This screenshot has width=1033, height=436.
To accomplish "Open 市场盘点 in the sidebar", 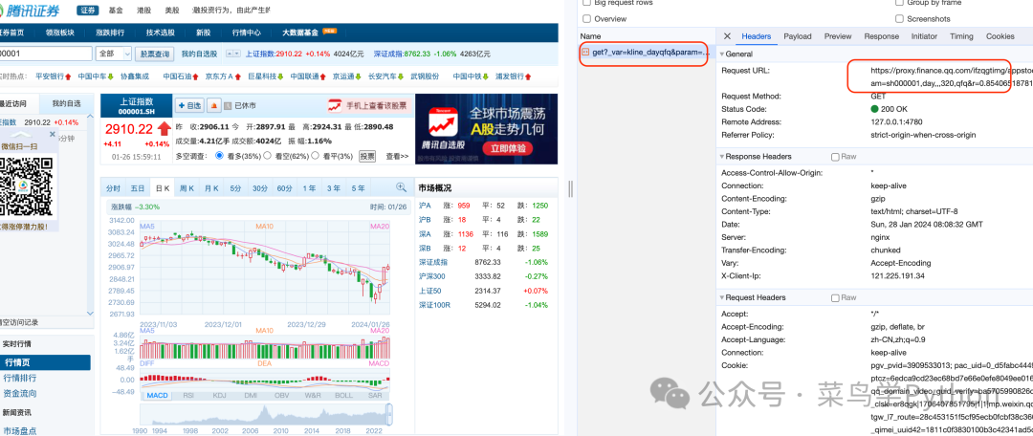I will click(x=20, y=430).
